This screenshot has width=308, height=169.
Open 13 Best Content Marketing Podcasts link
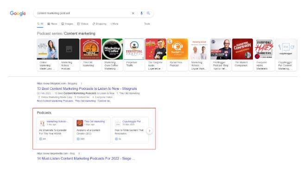tap(87, 88)
